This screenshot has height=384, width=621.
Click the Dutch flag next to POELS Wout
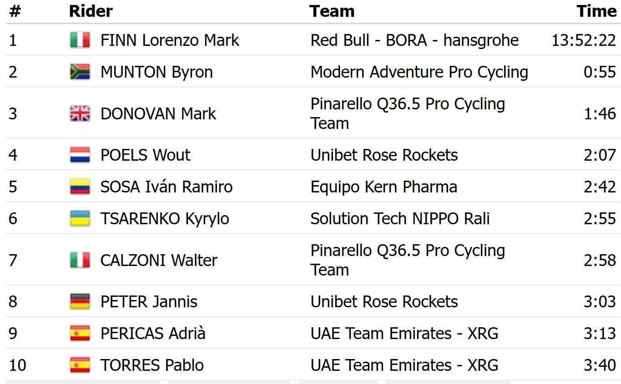[80, 155]
